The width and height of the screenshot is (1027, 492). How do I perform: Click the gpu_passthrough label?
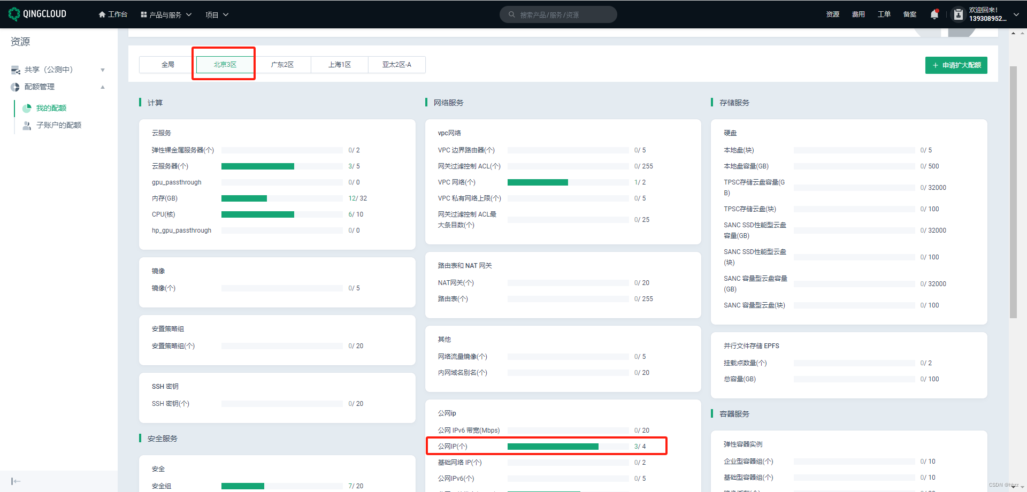(177, 182)
